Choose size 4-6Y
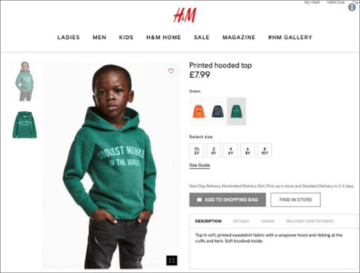This screenshot has width=360, height=273. 231,150
